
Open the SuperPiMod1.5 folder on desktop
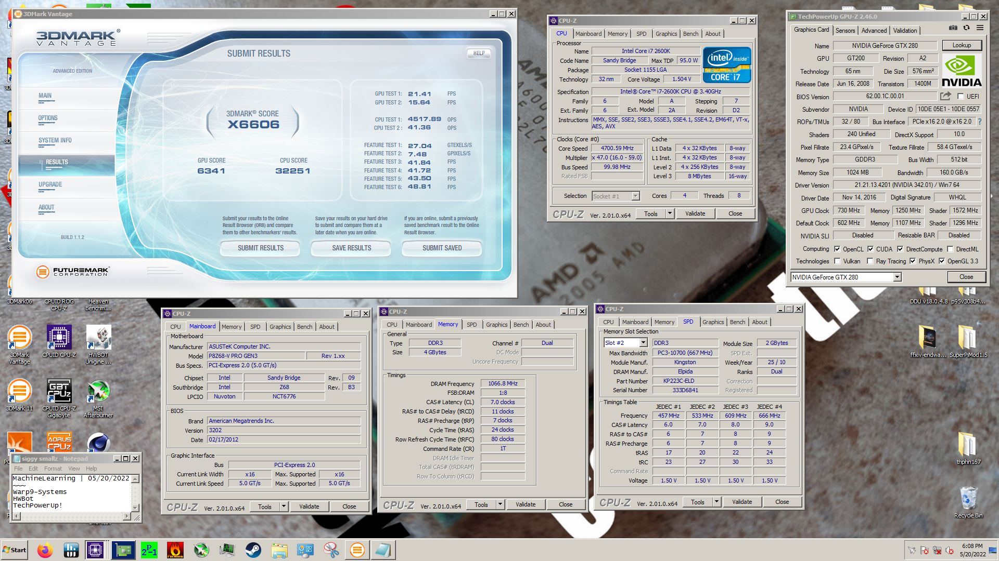pyautogui.click(x=968, y=341)
